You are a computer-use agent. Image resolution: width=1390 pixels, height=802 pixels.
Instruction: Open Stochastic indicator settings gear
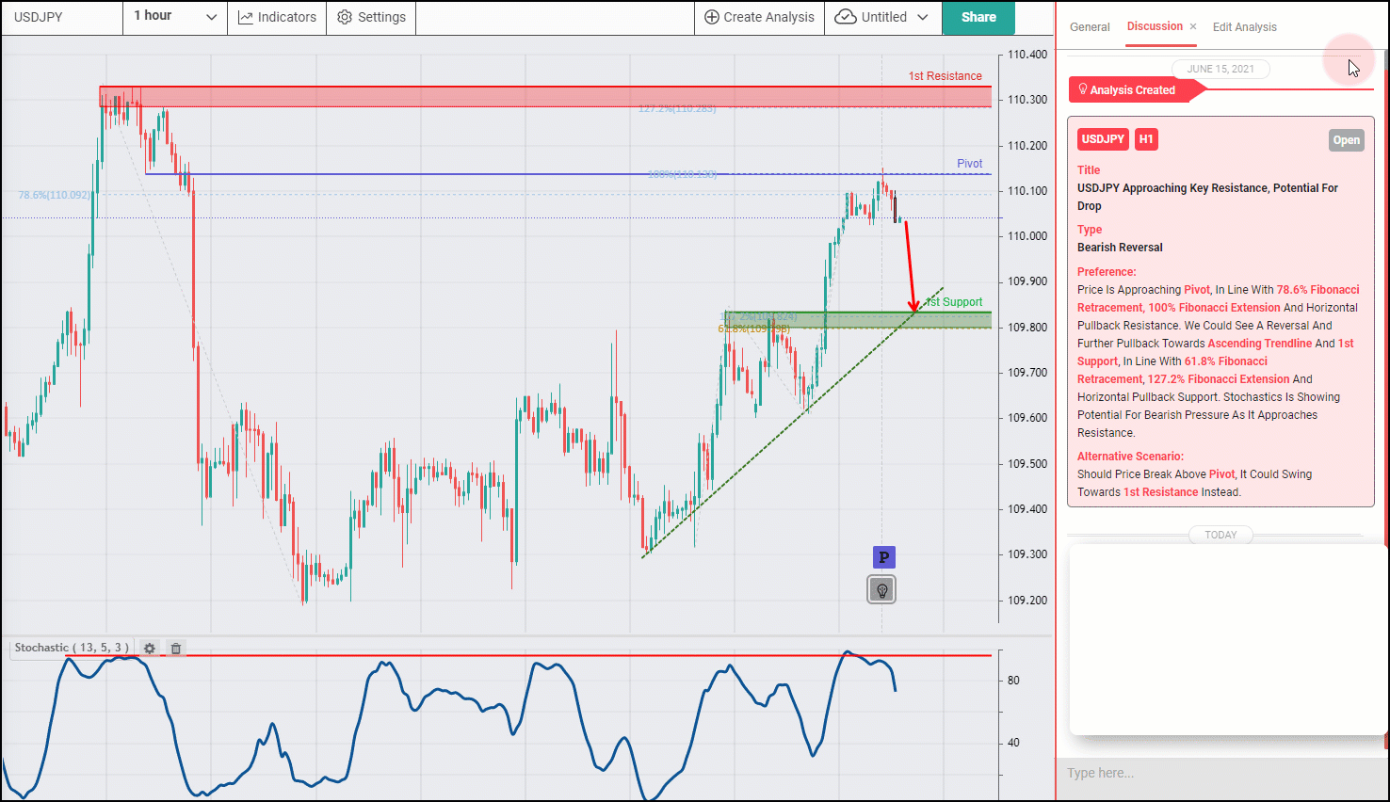149,649
